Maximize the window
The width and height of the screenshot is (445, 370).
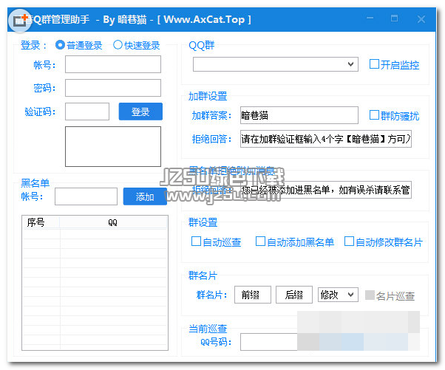coord(394,18)
